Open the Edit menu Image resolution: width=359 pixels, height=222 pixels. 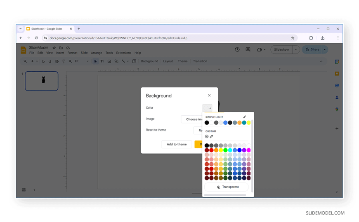40,53
